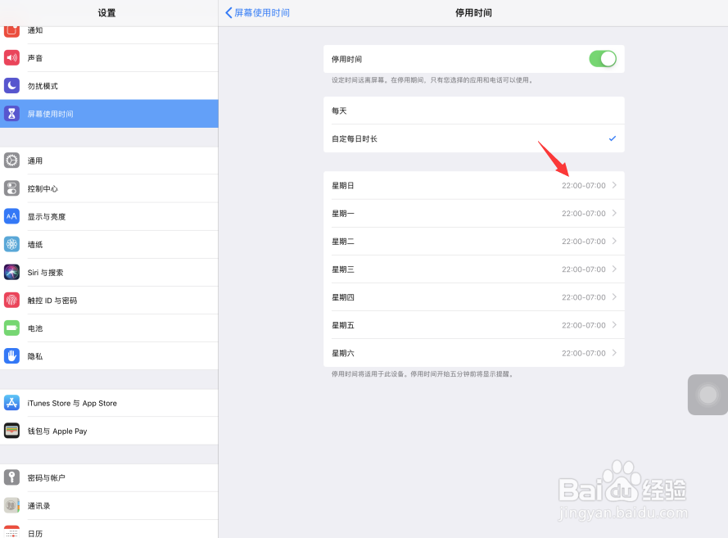Open the 通用 gear icon
The image size is (728, 538).
[x=11, y=160]
